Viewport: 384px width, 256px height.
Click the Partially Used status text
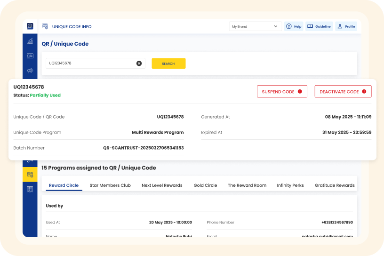click(x=45, y=96)
